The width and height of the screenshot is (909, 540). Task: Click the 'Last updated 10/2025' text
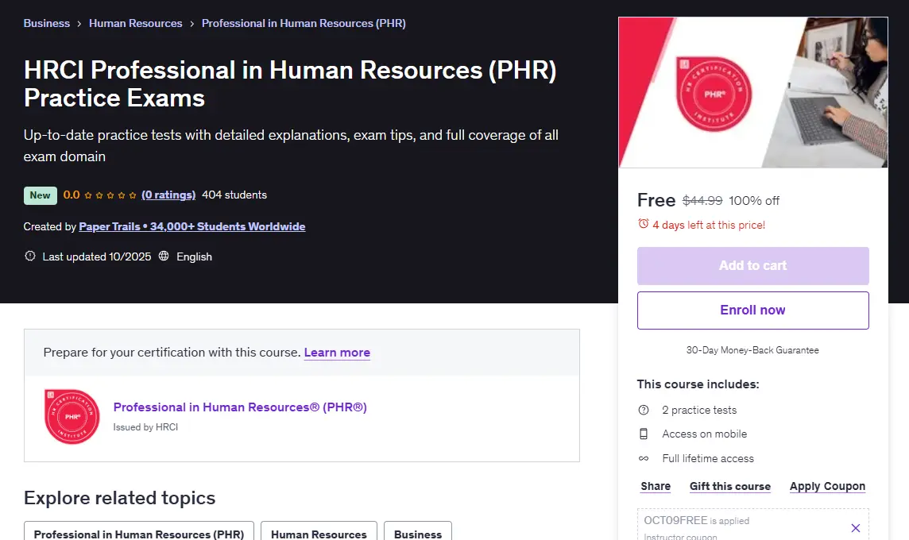click(x=97, y=256)
